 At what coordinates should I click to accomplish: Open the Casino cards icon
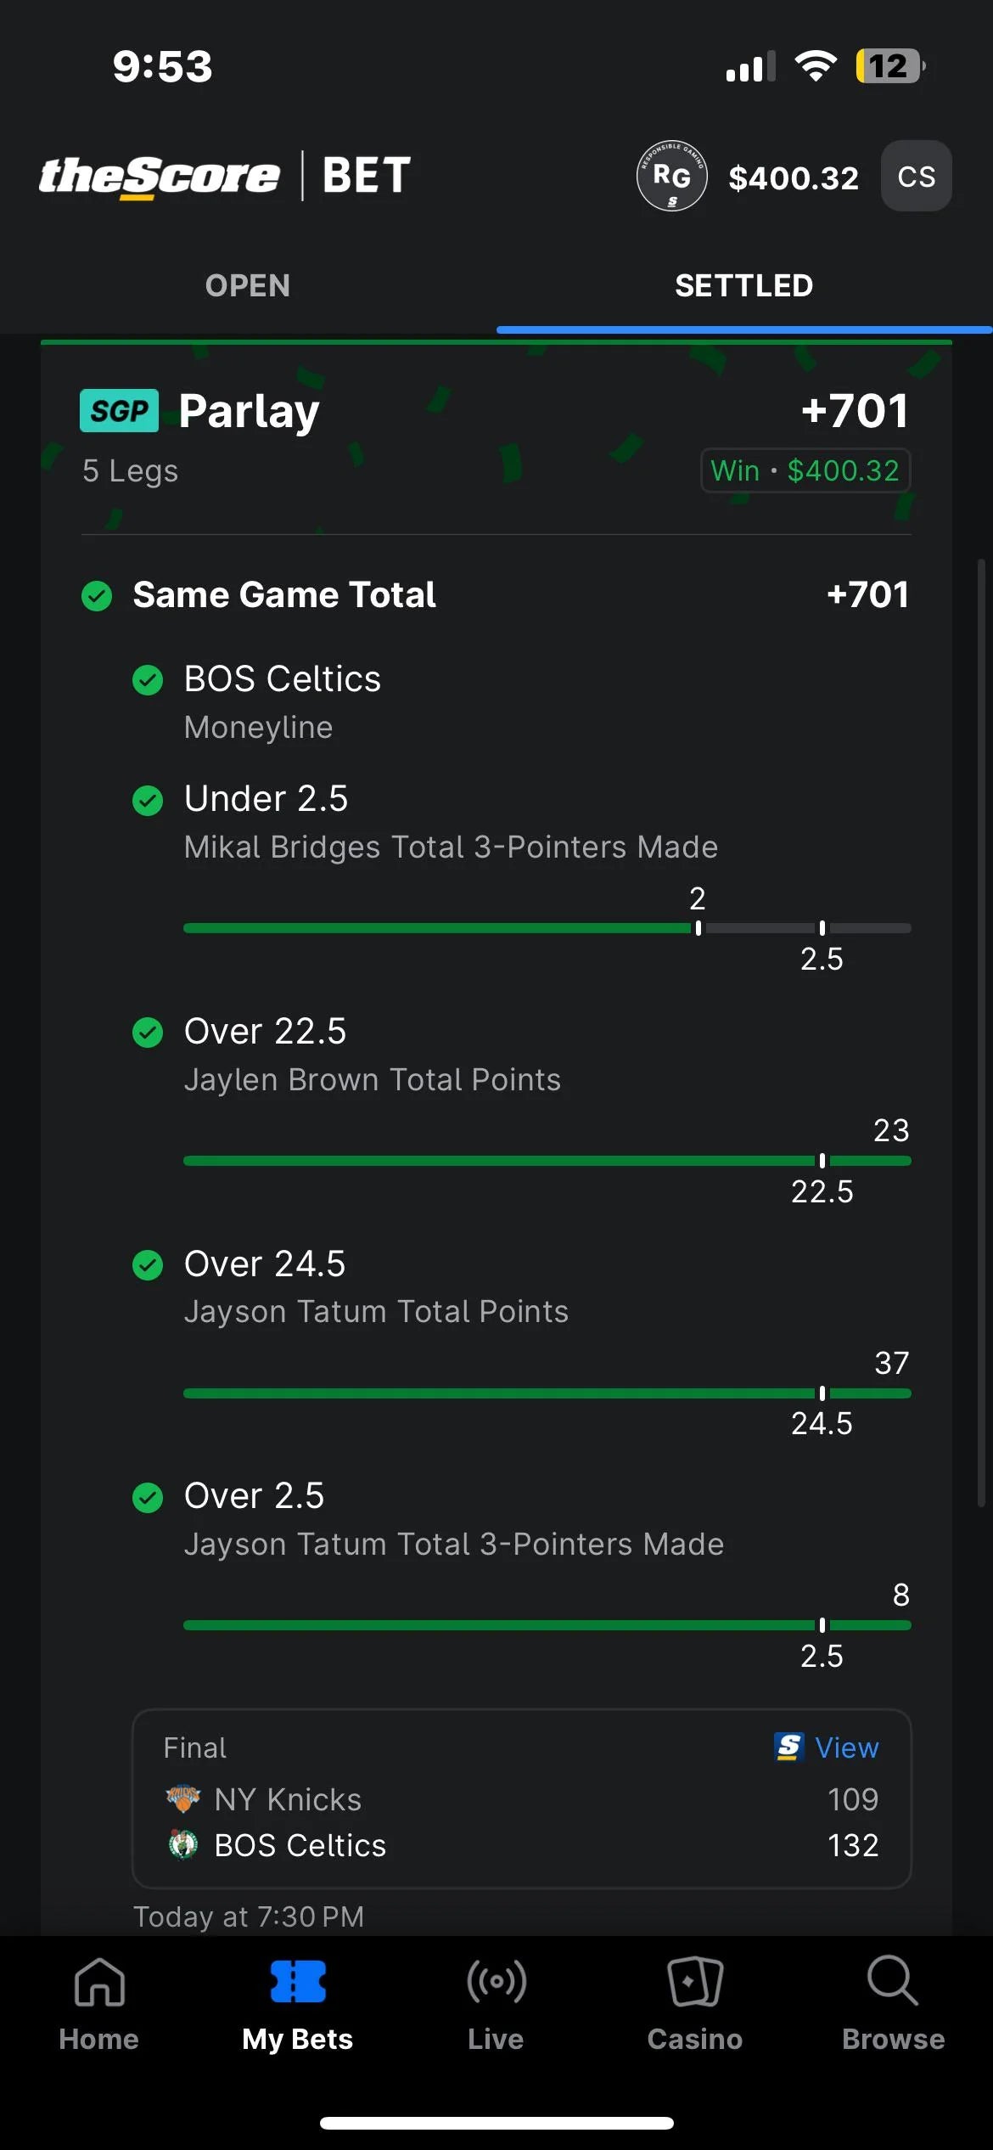coord(694,1984)
